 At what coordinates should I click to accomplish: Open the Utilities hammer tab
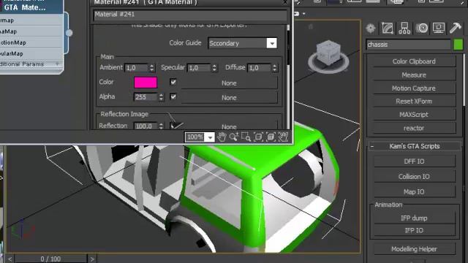(456, 28)
